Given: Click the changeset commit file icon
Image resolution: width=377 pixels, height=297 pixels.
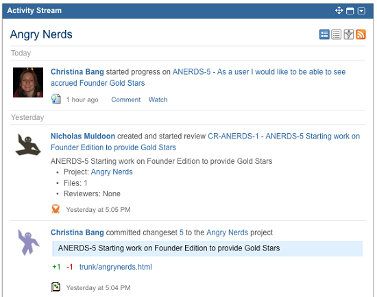Looking at the screenshot, I should click(56, 287).
